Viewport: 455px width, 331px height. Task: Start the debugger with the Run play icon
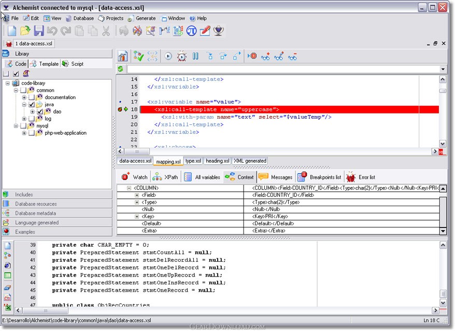[x=168, y=56]
